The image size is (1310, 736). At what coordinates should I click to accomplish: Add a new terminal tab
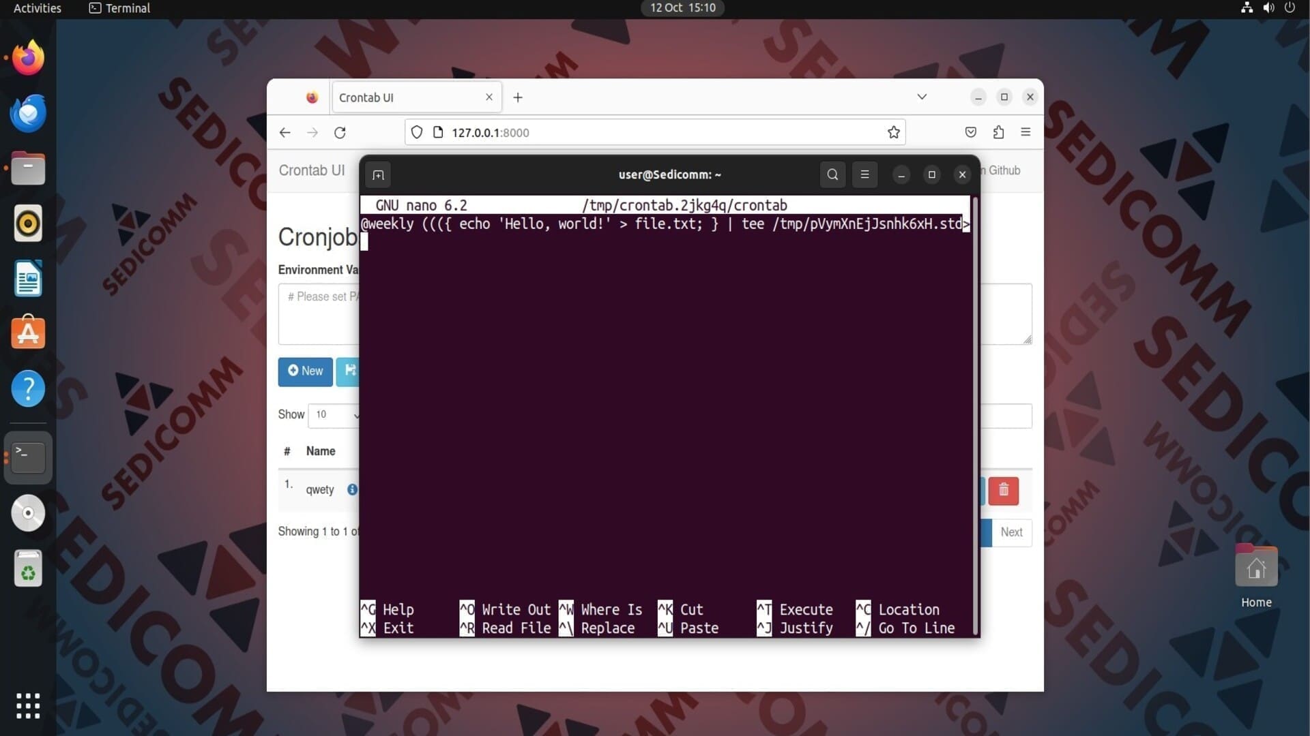[x=378, y=175]
